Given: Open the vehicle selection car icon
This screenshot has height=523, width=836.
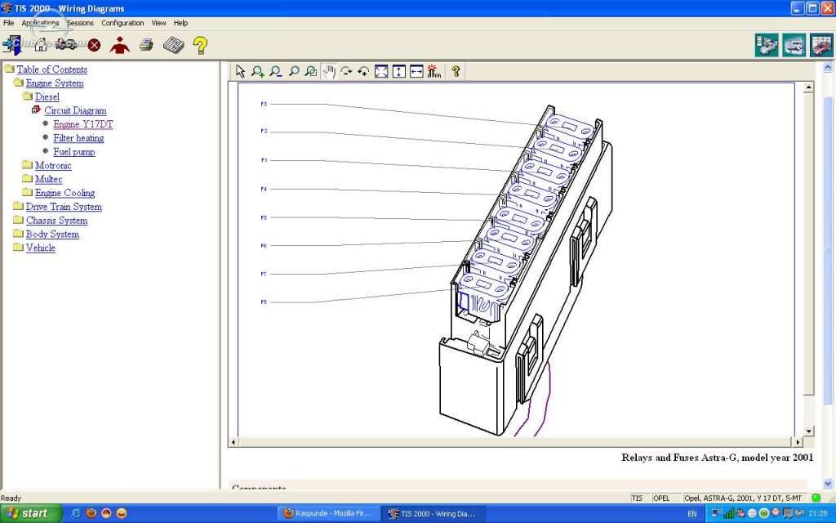Looking at the screenshot, I should click(x=66, y=45).
